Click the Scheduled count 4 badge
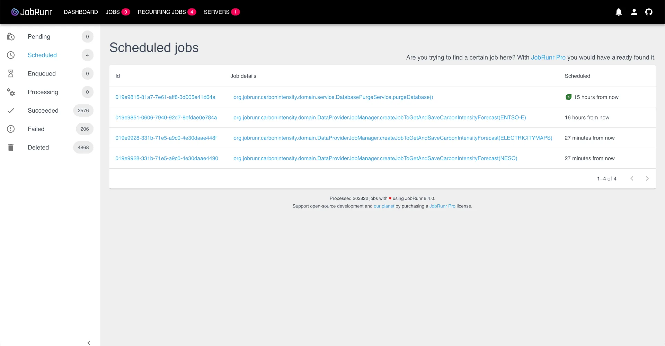This screenshot has width=665, height=346. pos(87,55)
